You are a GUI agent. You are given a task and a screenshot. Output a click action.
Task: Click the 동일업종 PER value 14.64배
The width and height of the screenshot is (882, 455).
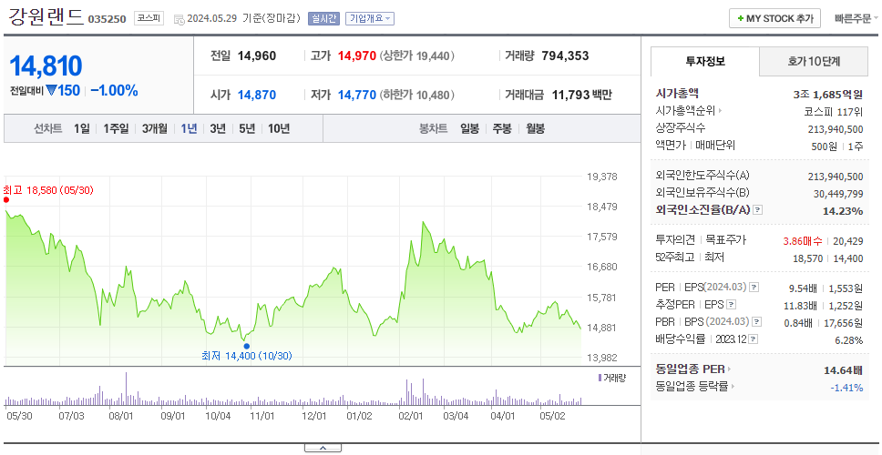(843, 370)
